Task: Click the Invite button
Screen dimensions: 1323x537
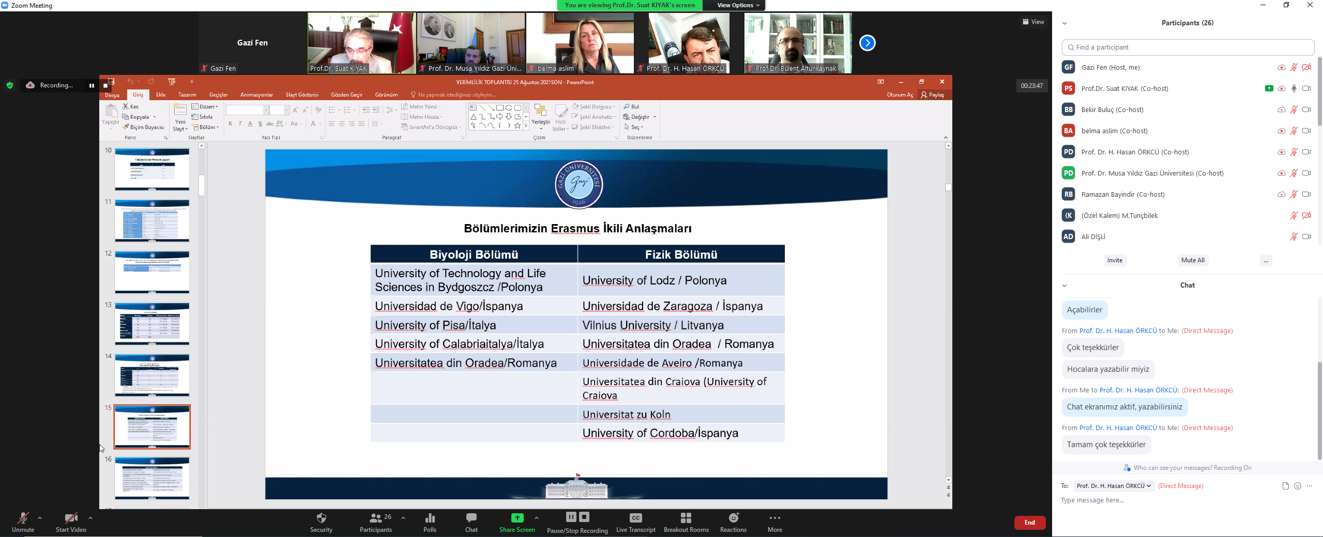Action: (1115, 260)
